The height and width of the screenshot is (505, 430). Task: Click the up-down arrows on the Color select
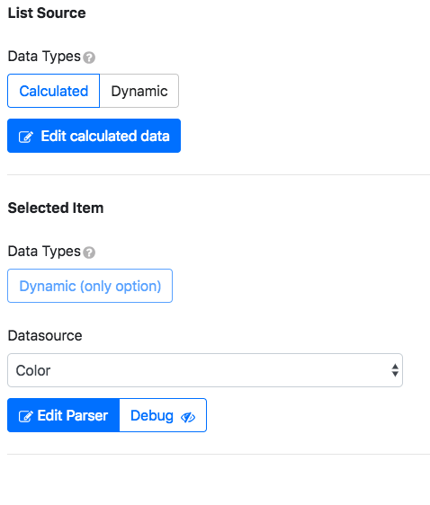point(395,370)
